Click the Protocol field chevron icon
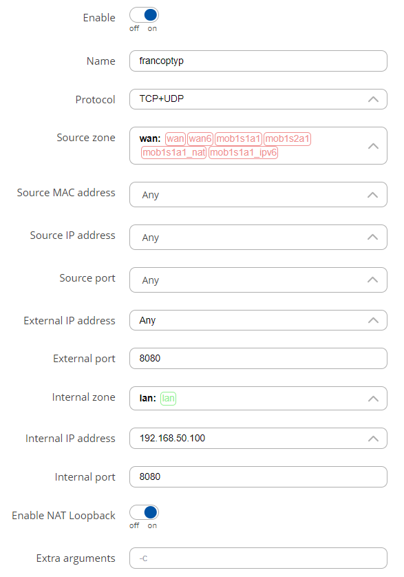Viewport: 404px width, 577px height. pyautogui.click(x=374, y=99)
